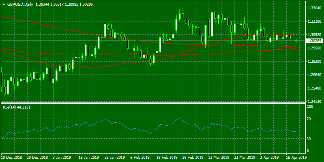The width and height of the screenshot is (324, 162).
Task: Click the 25 Jan 2019 date label
Action: 114,157
